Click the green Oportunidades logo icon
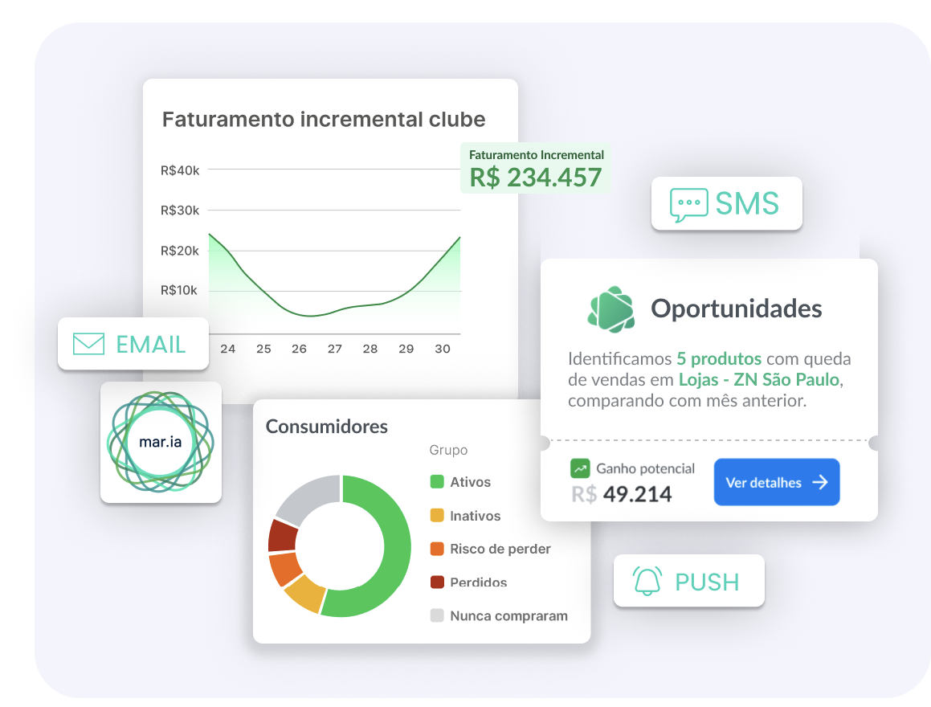Viewport: 931px width, 707px height. coord(610,309)
